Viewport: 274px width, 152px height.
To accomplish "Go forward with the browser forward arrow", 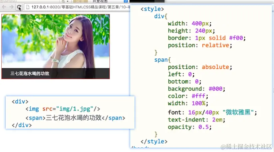I will click(11, 7).
